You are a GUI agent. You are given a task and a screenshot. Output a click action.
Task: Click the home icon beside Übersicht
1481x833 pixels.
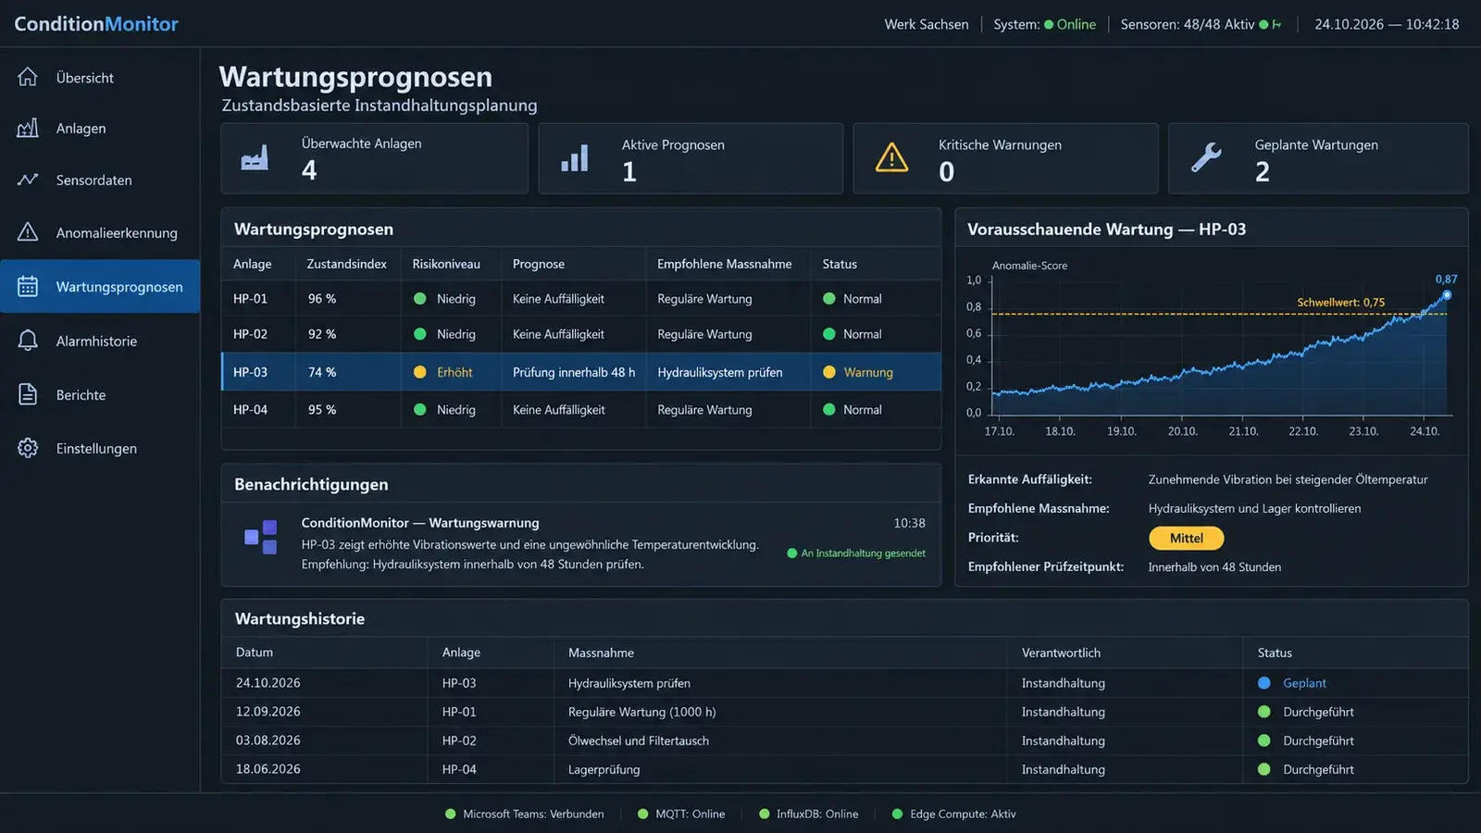(28, 77)
